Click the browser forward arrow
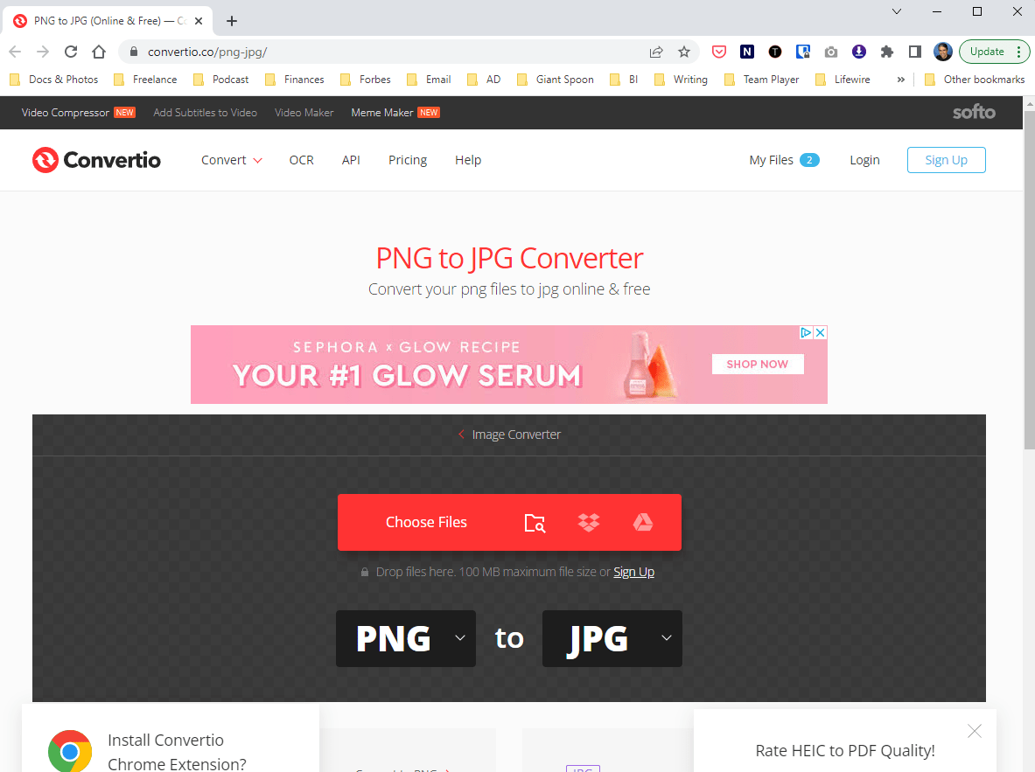 coord(43,52)
